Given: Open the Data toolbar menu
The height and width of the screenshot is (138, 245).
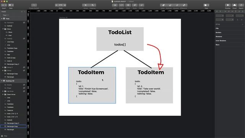Looking at the screenshot, I should (x=11, y=5).
